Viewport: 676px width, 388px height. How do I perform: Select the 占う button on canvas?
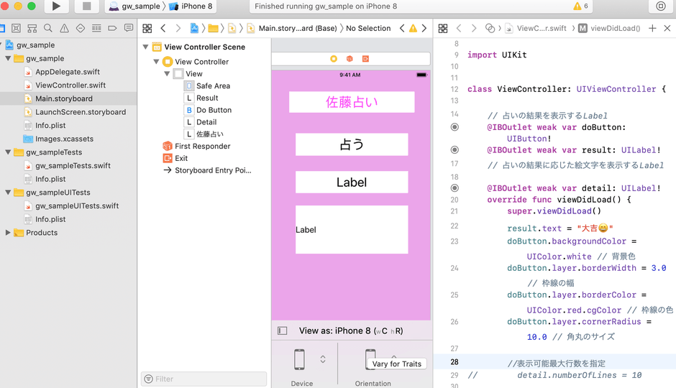pyautogui.click(x=352, y=144)
